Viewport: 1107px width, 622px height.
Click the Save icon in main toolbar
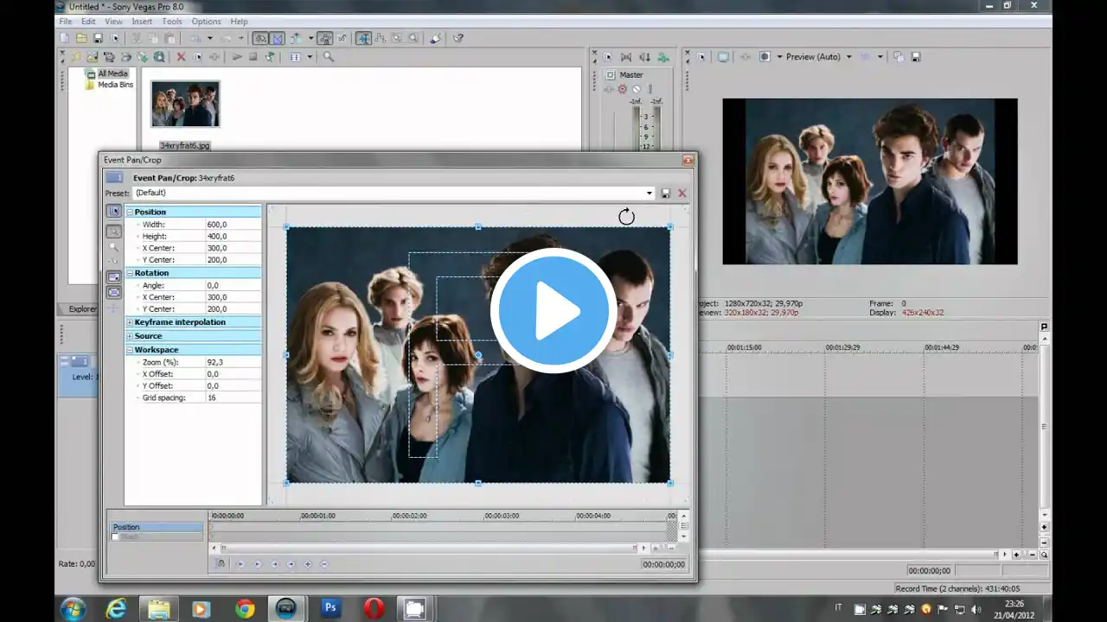point(98,38)
